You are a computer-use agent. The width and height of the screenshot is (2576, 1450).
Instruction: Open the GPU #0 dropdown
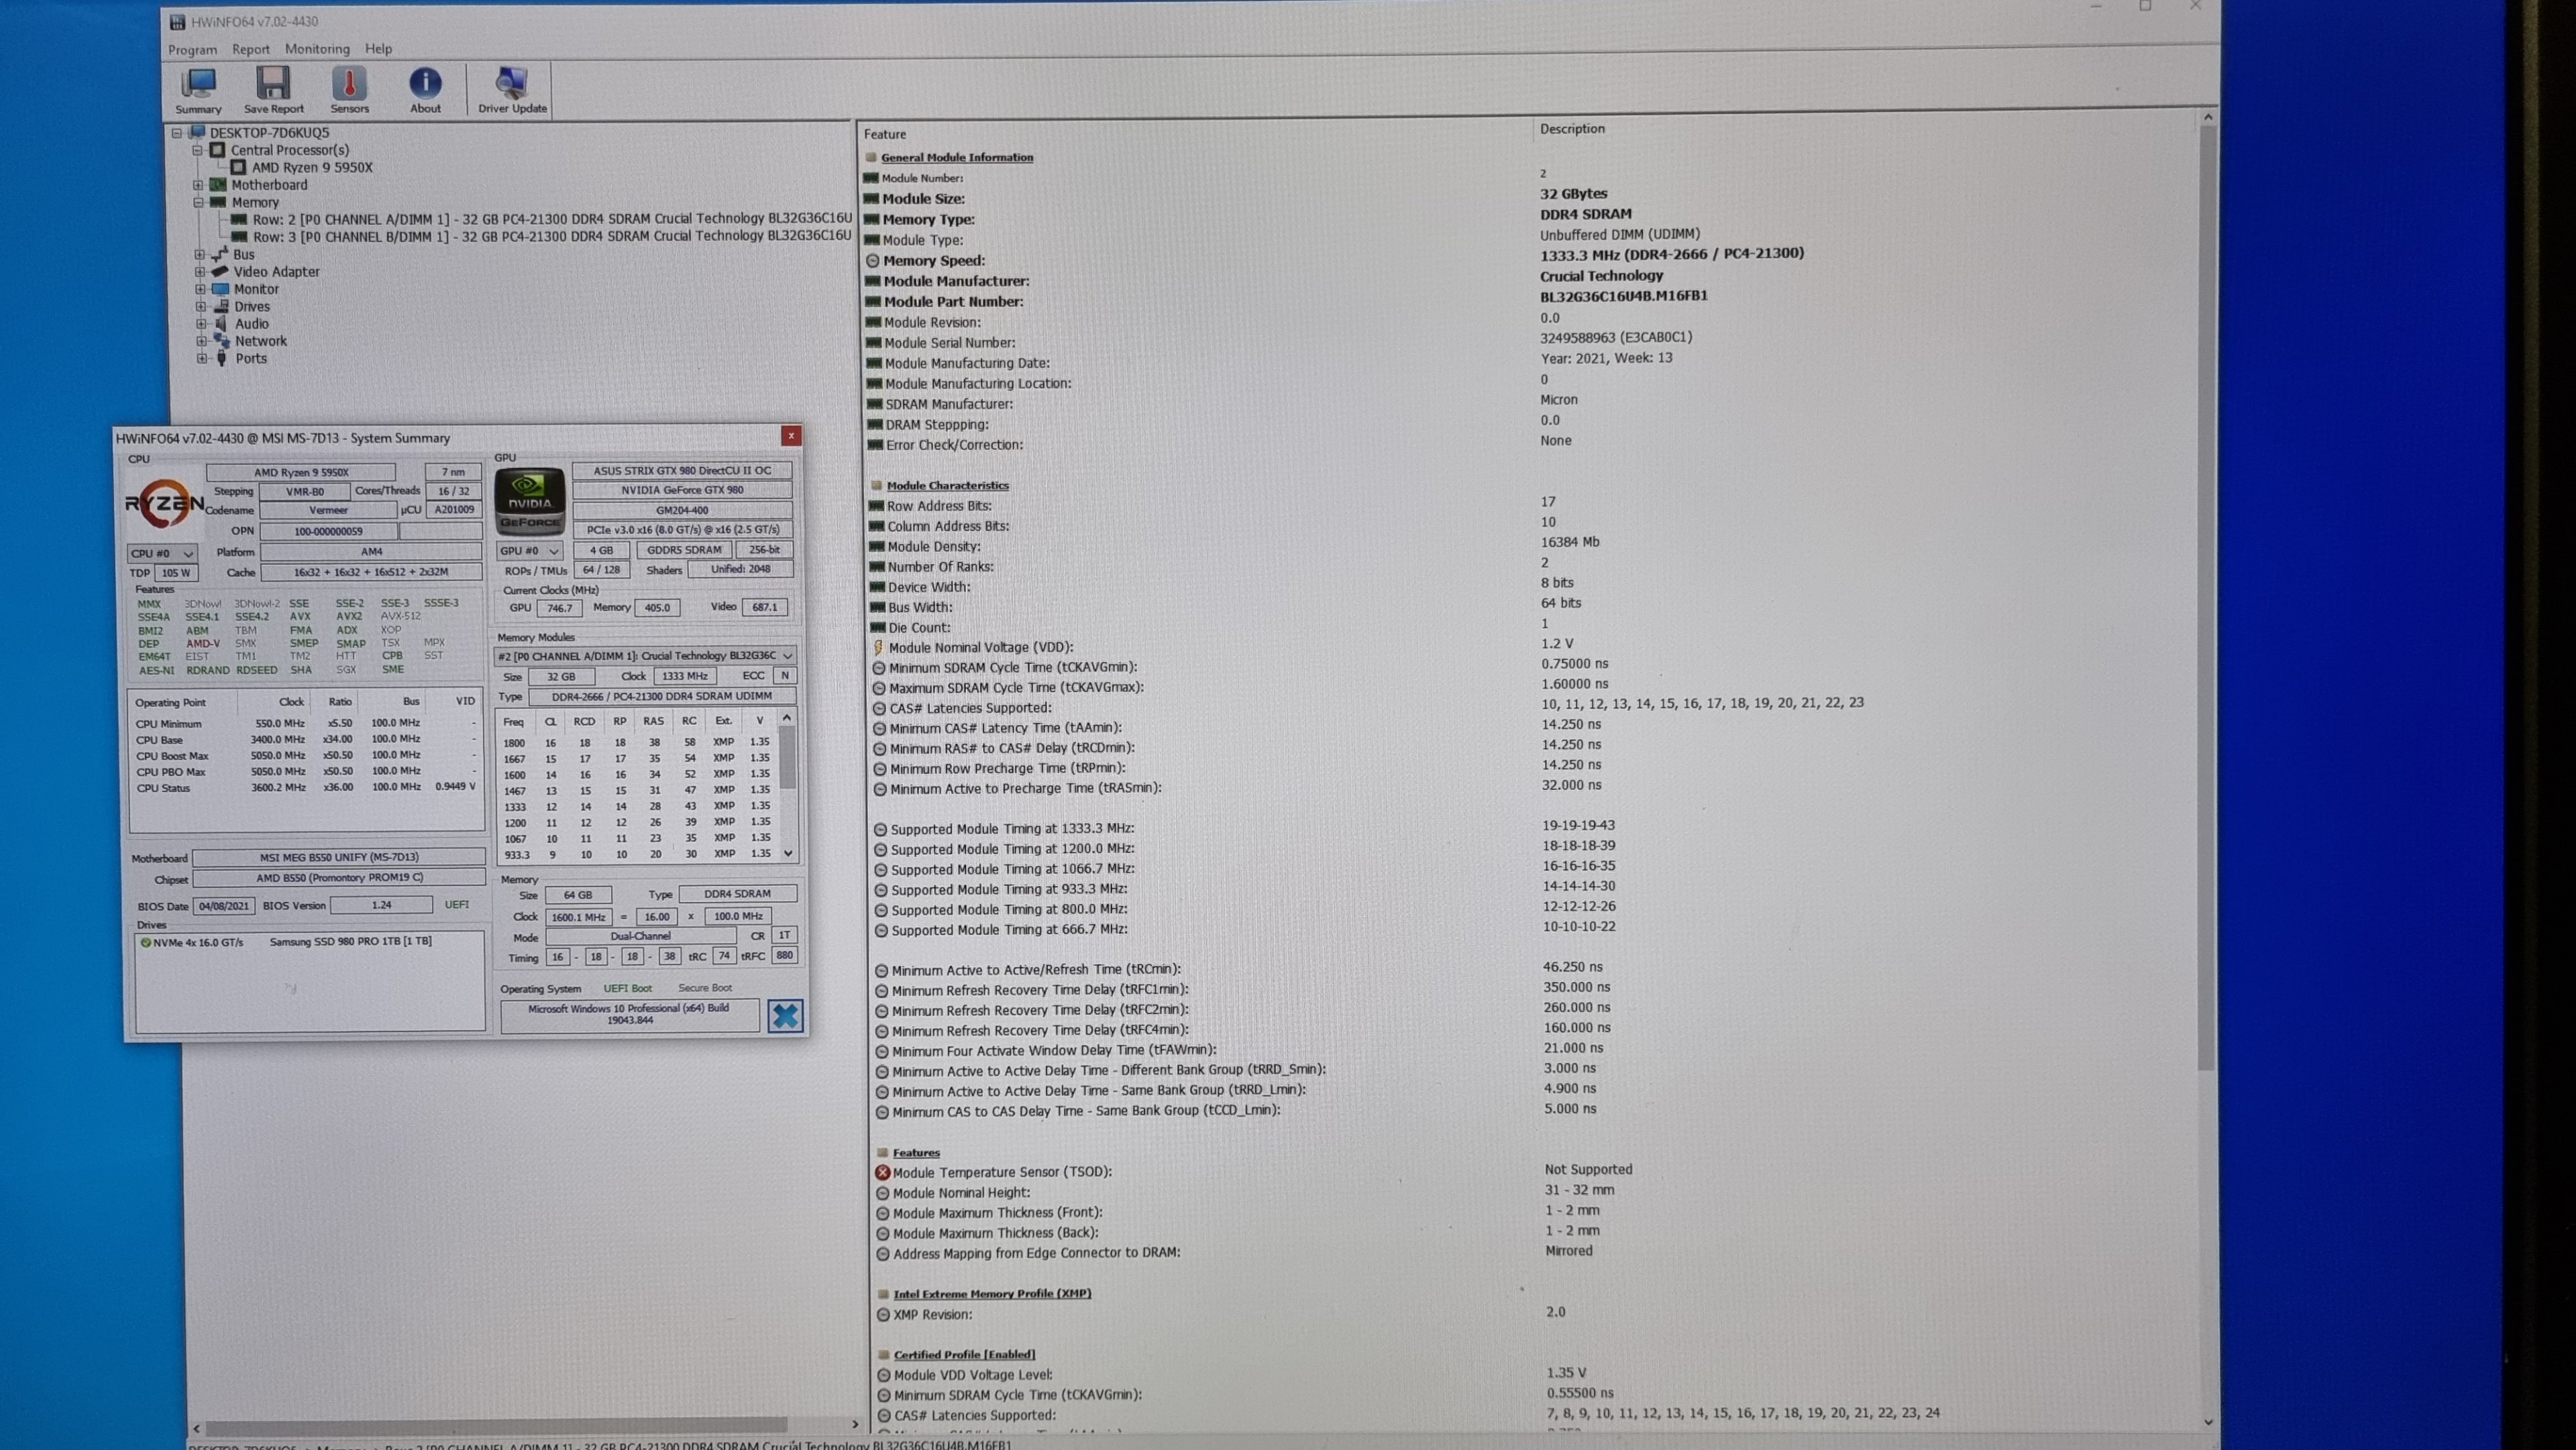tap(530, 550)
